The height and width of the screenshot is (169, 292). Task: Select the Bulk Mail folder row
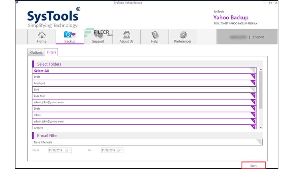(144, 96)
